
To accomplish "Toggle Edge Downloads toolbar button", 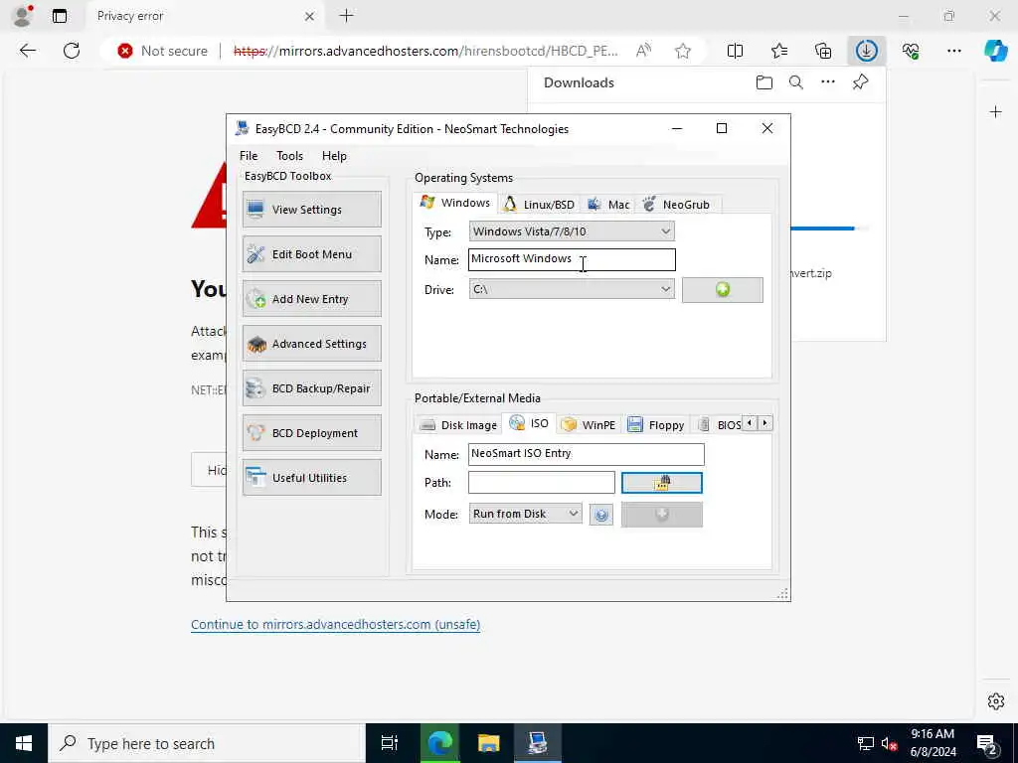I will coord(866,51).
